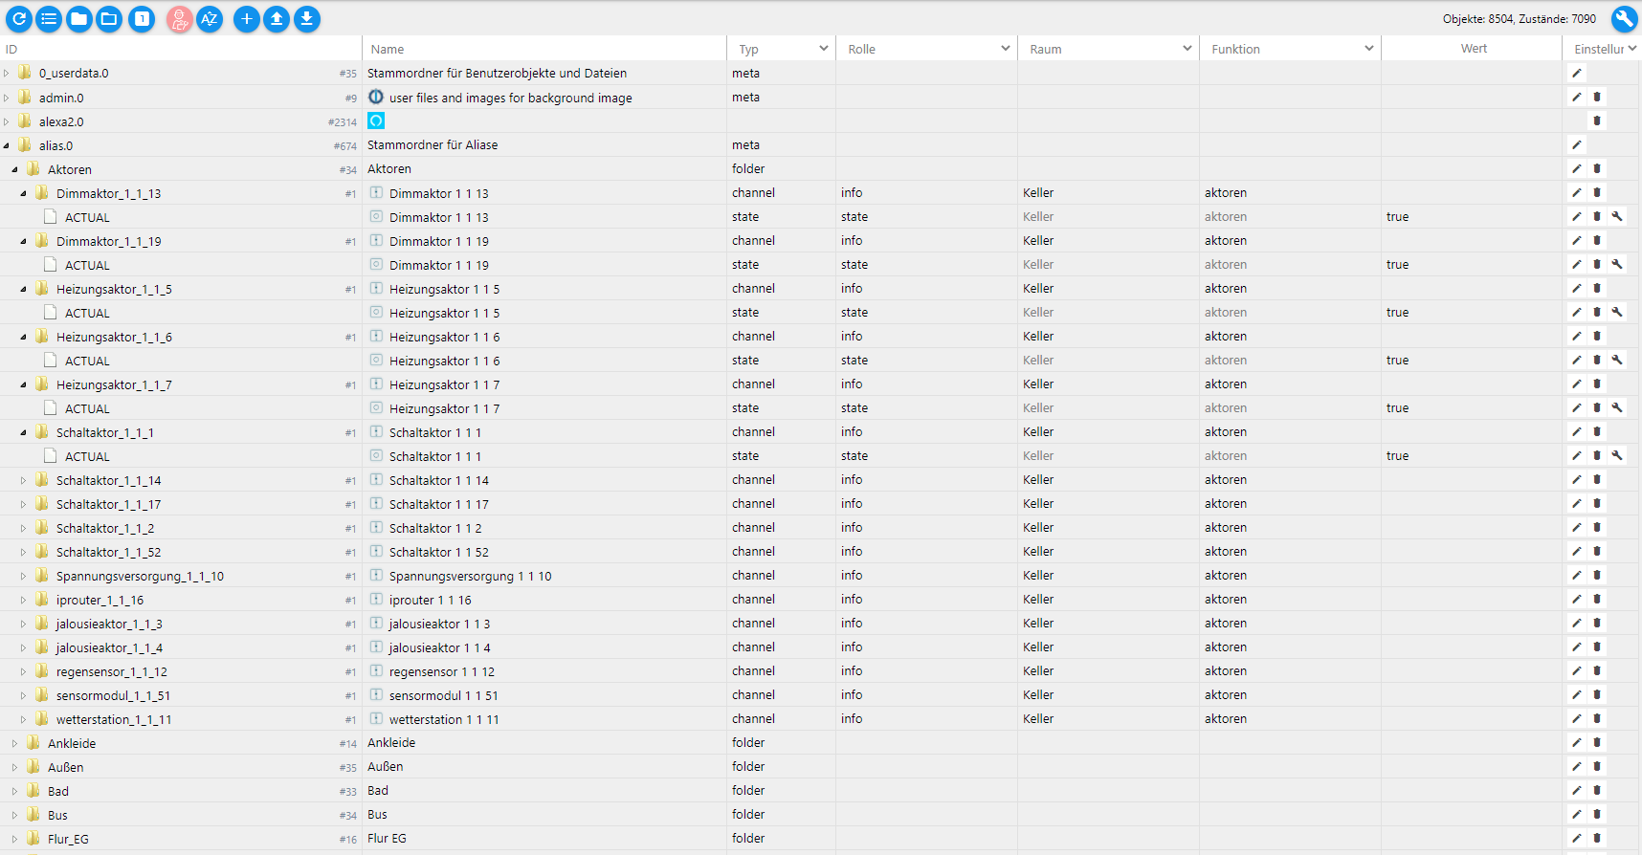Collapse all folders with the filled folder icon
This screenshot has width=1642, height=855.
tap(79, 18)
